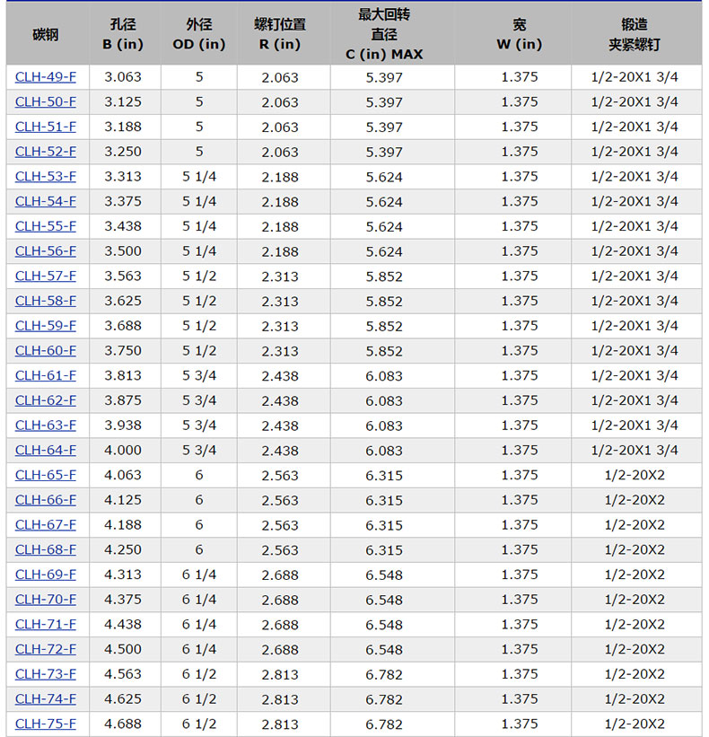709x737 pixels.
Task: Open the CLH-52-F part link
Action: tap(46, 152)
